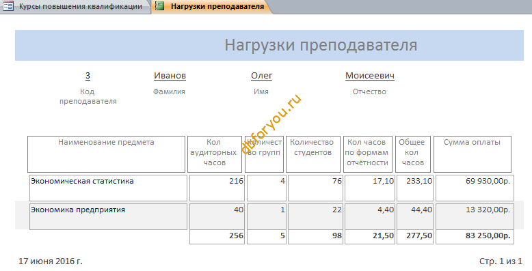Select the Экономическая статистика cell
Image resolution: width=532 pixels, height=271 pixels.
[x=108, y=188]
